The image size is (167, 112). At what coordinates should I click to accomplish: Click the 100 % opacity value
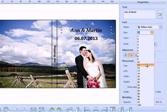(x=158, y=102)
